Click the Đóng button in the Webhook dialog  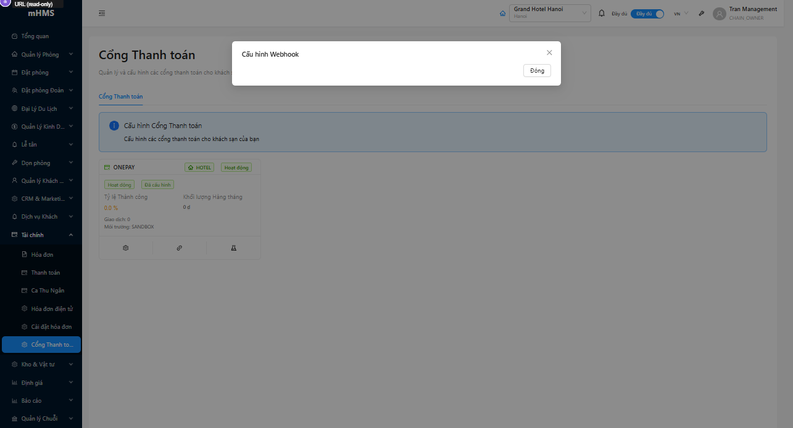[536, 70]
